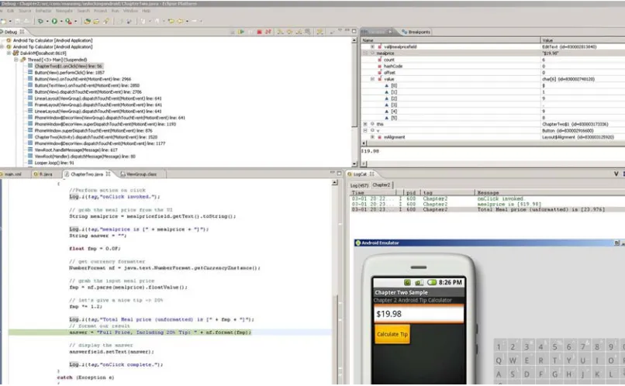Open the Window menu

point(130,11)
